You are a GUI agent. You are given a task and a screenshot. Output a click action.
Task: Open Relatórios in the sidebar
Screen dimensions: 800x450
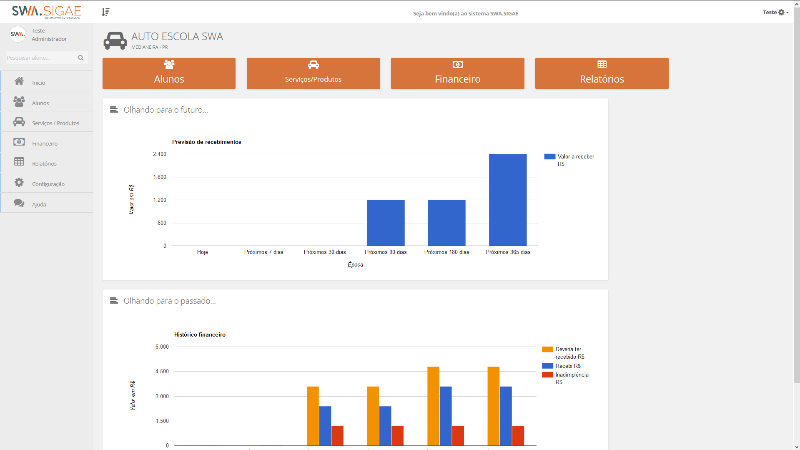(x=47, y=162)
